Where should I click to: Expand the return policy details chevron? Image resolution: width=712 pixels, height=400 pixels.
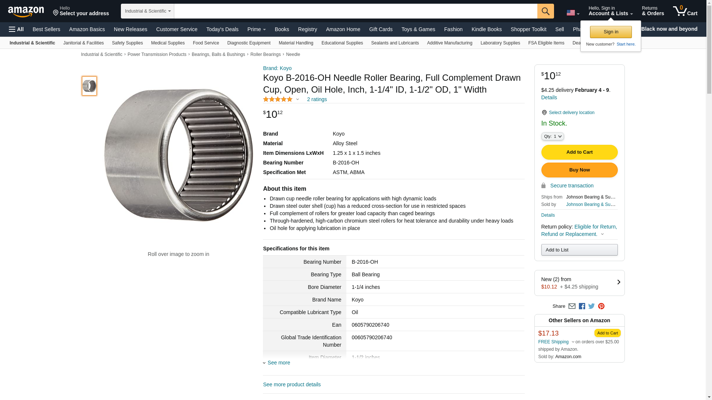tap(602, 234)
